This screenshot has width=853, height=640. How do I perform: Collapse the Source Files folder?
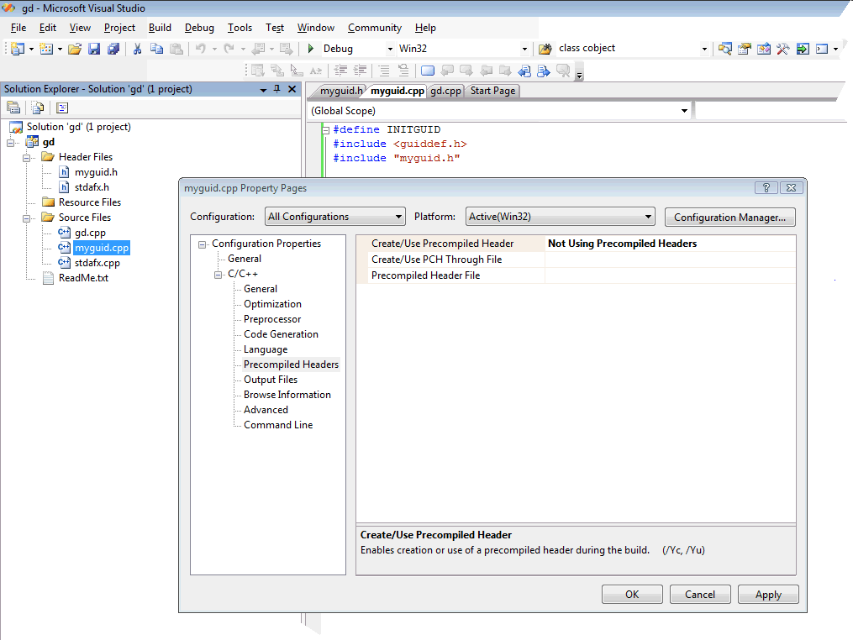coord(26,218)
